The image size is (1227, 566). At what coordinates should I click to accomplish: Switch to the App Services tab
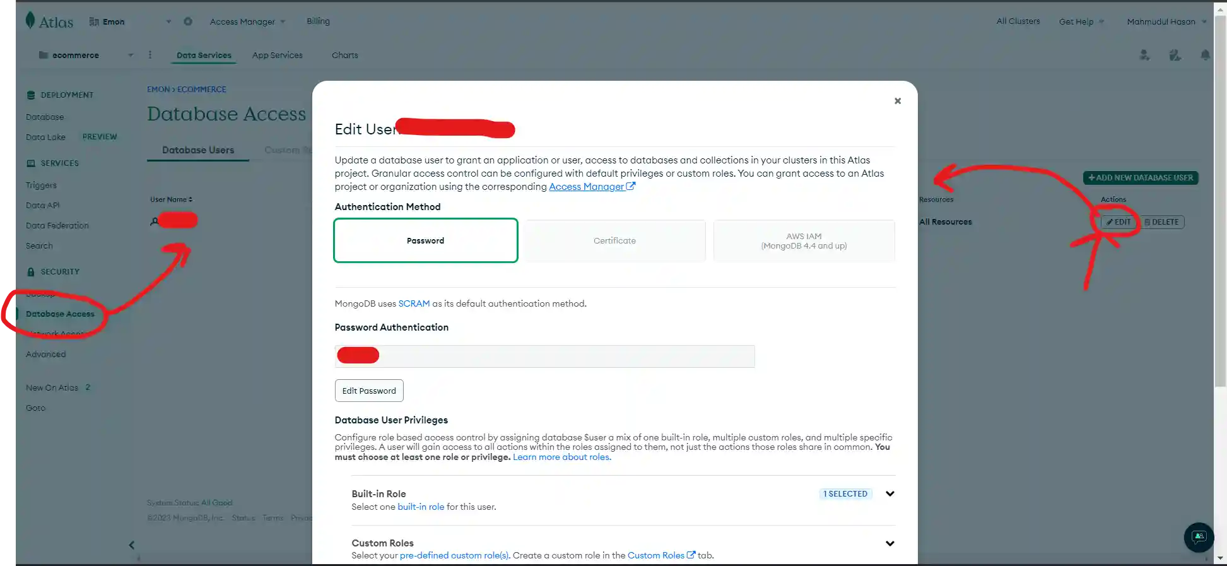pos(278,55)
